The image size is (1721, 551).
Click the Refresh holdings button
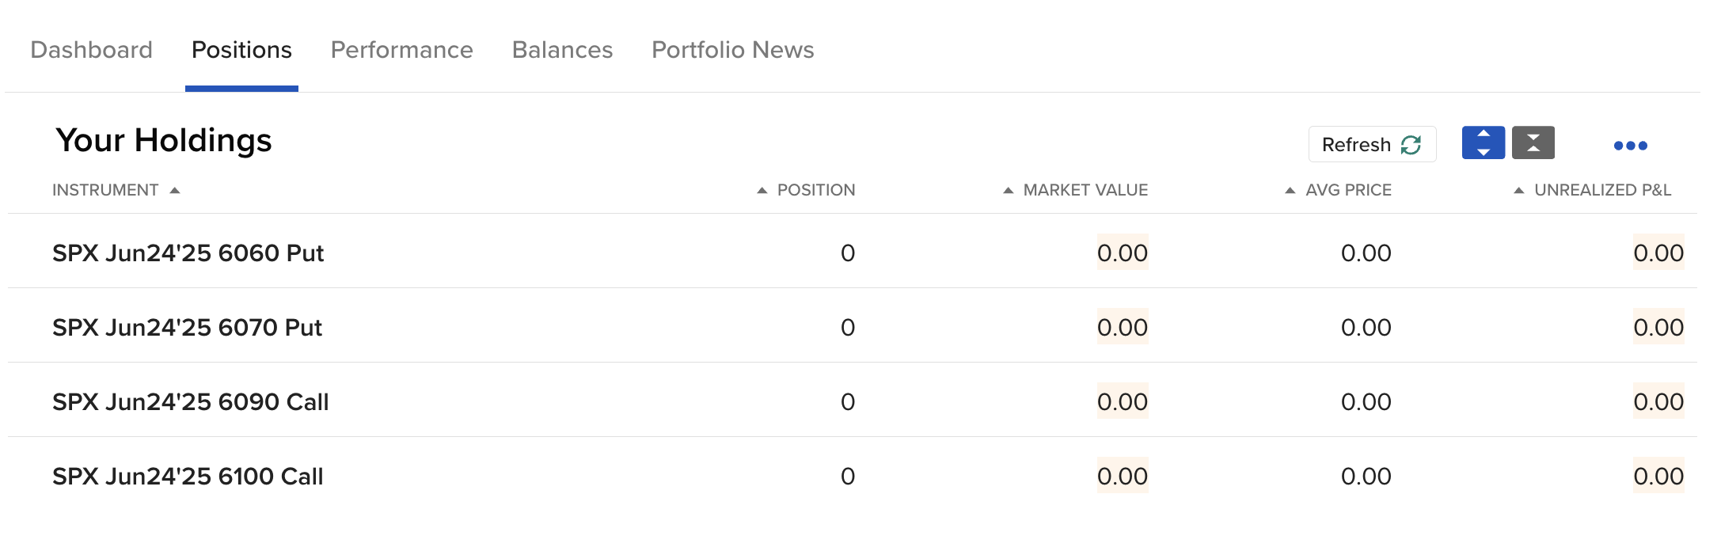1372,145
